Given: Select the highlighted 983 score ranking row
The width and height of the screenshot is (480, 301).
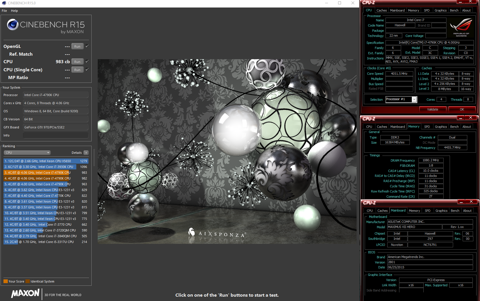Looking at the screenshot, I should click(x=46, y=173).
